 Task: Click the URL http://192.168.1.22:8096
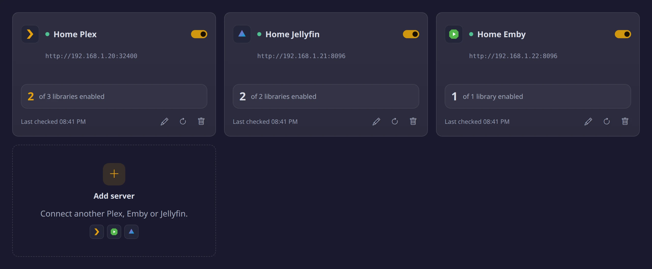513,56
